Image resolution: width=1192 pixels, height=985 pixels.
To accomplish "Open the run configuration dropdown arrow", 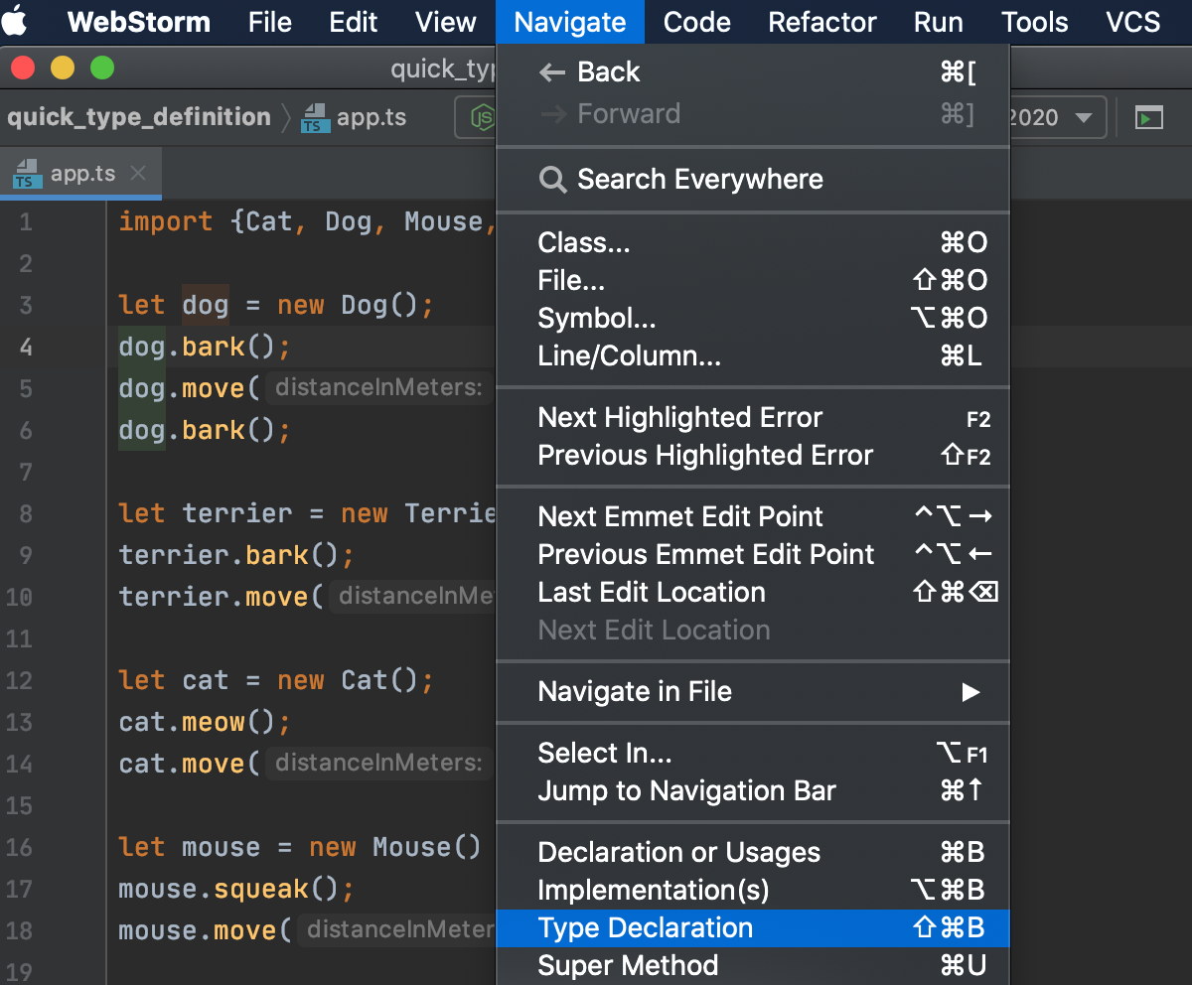I will click(x=1084, y=118).
